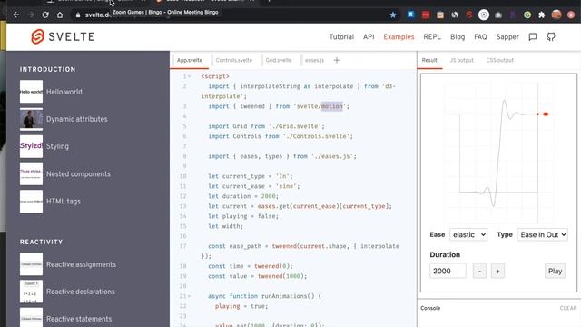Click 'let duration = 2000;' code line
The image size is (581, 327).
coord(243,196)
